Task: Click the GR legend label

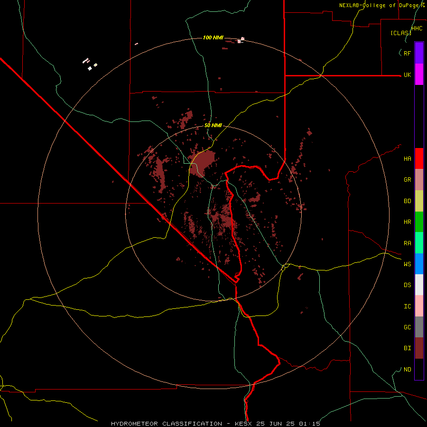Action: [x=408, y=180]
